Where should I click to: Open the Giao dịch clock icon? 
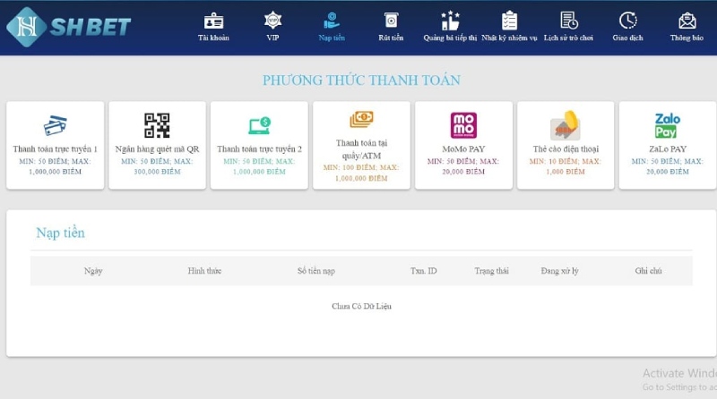[628, 21]
